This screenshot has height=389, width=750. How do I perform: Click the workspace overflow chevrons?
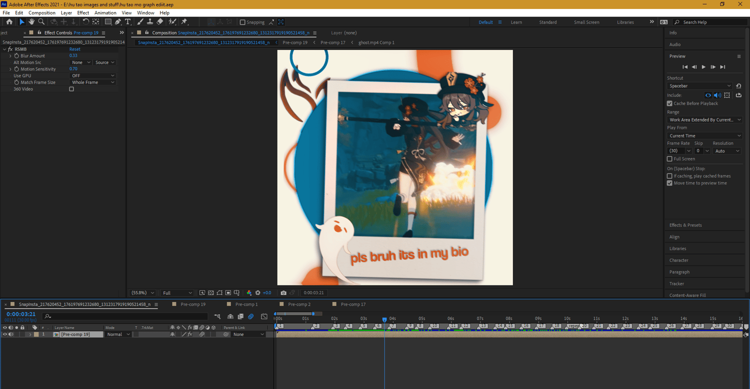click(x=651, y=22)
